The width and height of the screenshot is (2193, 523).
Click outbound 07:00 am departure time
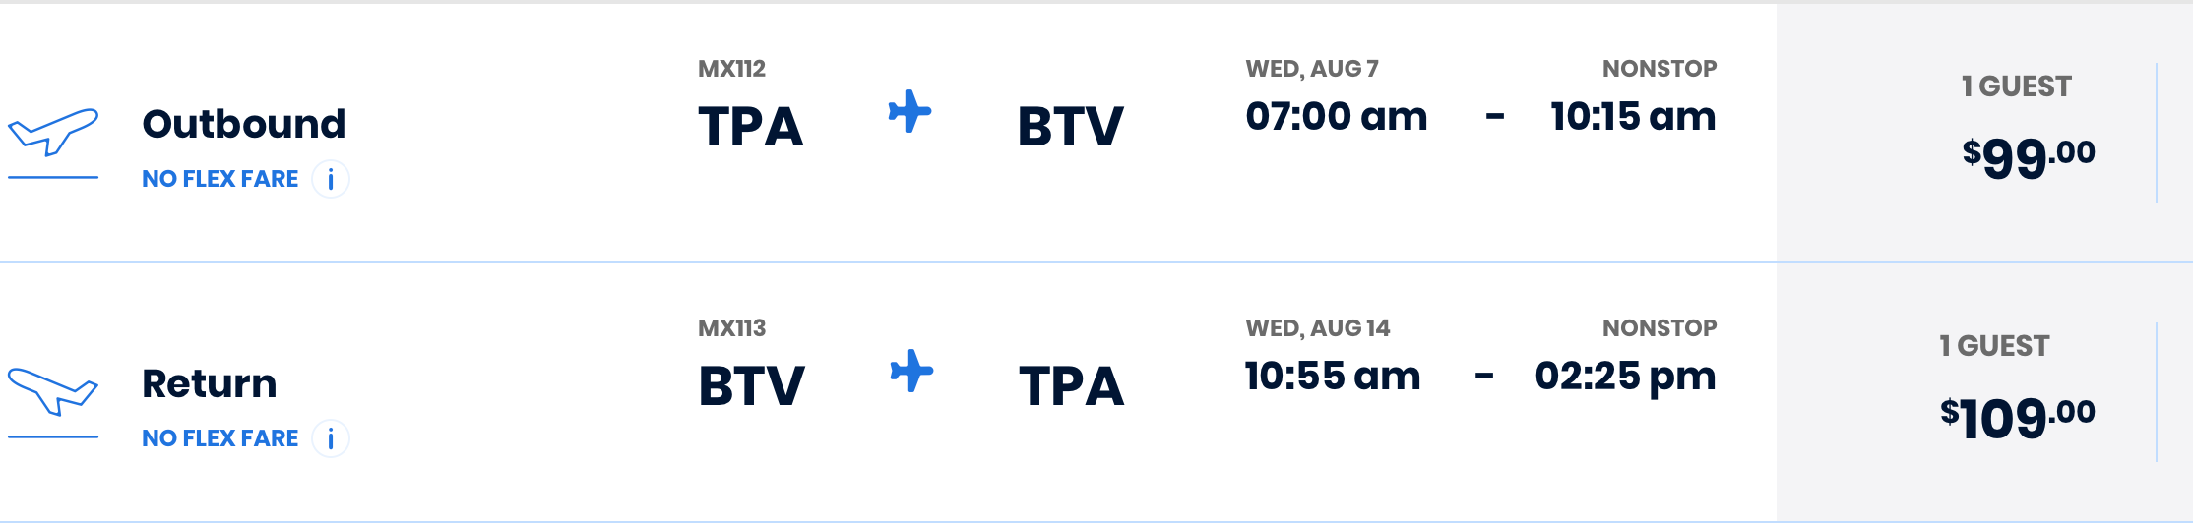pyautogui.click(x=1336, y=117)
